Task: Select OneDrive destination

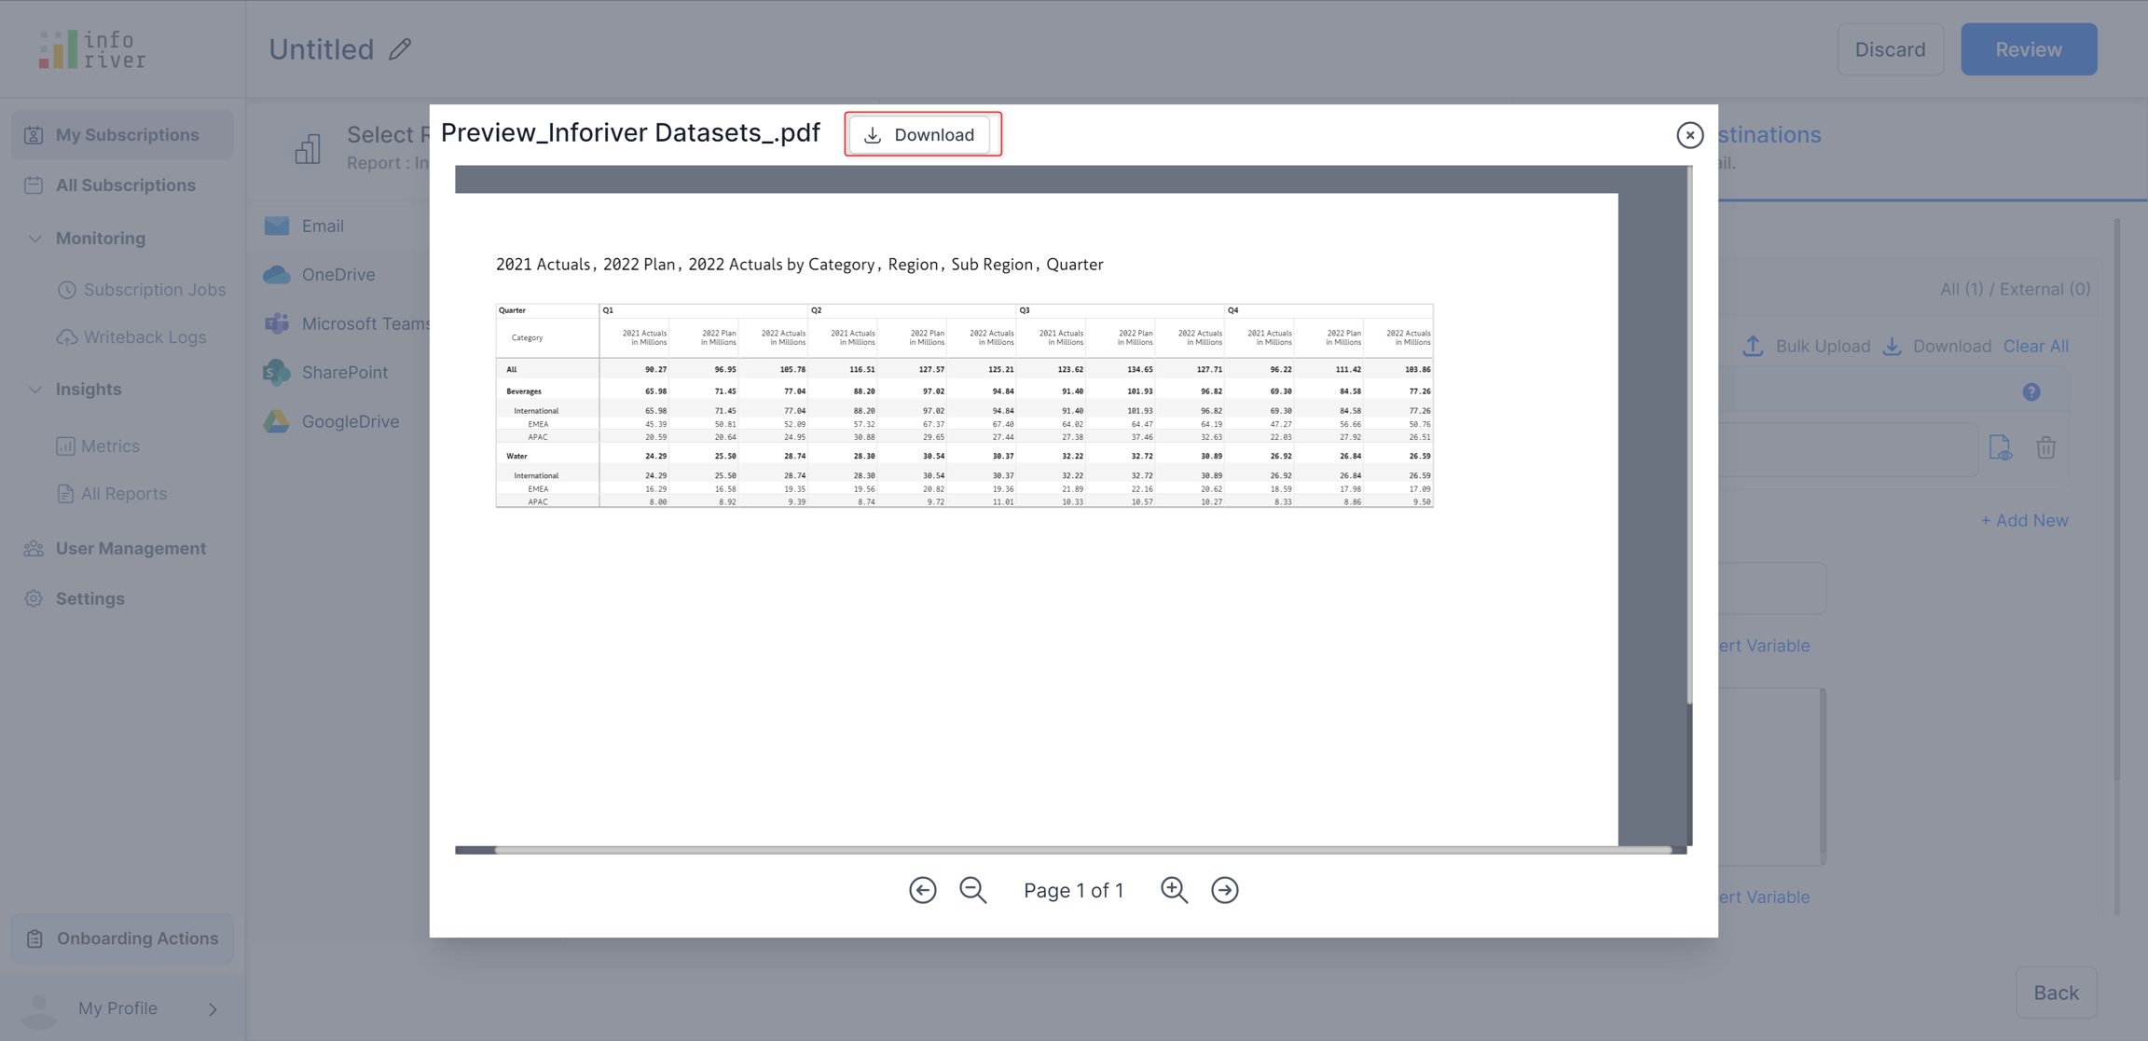Action: [337, 275]
